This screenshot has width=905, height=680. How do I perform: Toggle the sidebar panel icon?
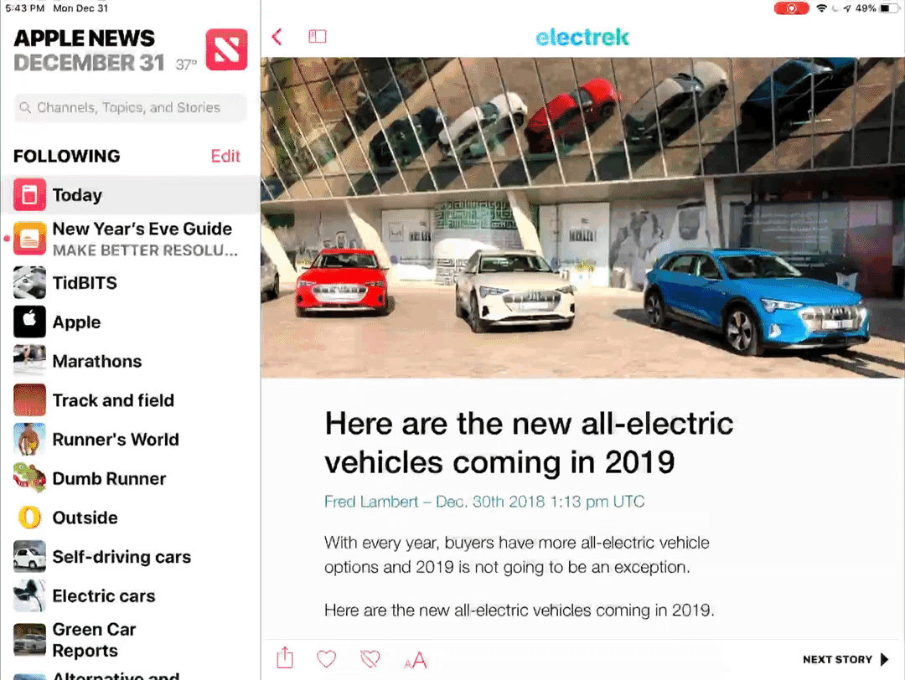[x=318, y=36]
